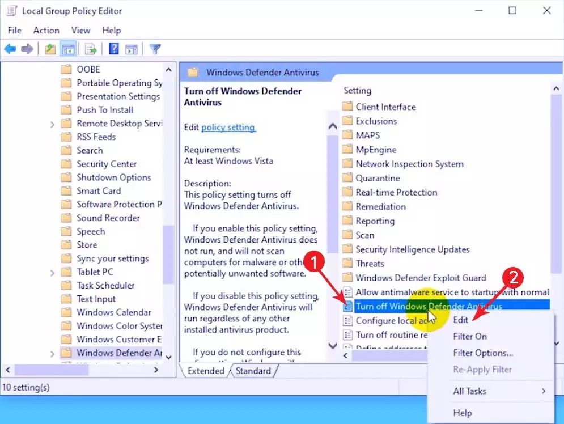Click the folder icon beside Exclusions

tap(347, 121)
